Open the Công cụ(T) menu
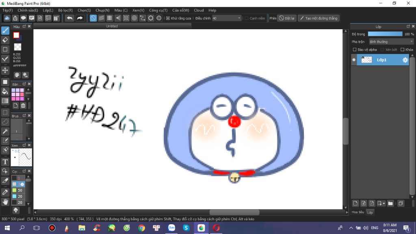Screen dimensions: 416x234 (x=158, y=10)
